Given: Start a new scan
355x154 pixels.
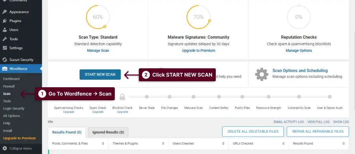Looking at the screenshot, I should pos(100,74).
